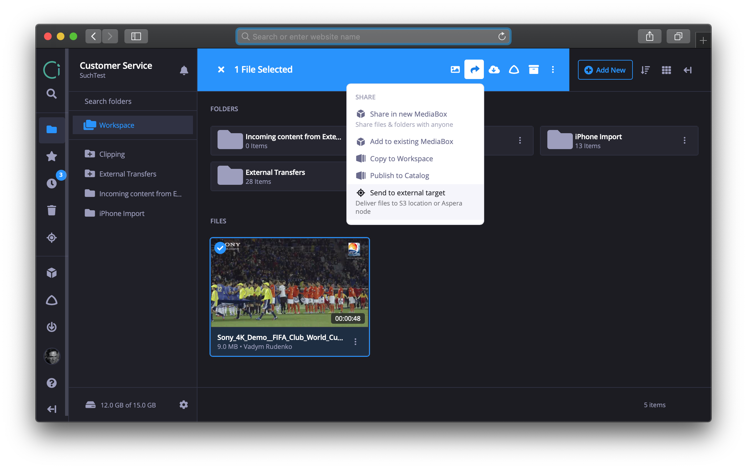Open Incoming content folder in tree
Screen dimensions: 747x469
click(x=133, y=194)
